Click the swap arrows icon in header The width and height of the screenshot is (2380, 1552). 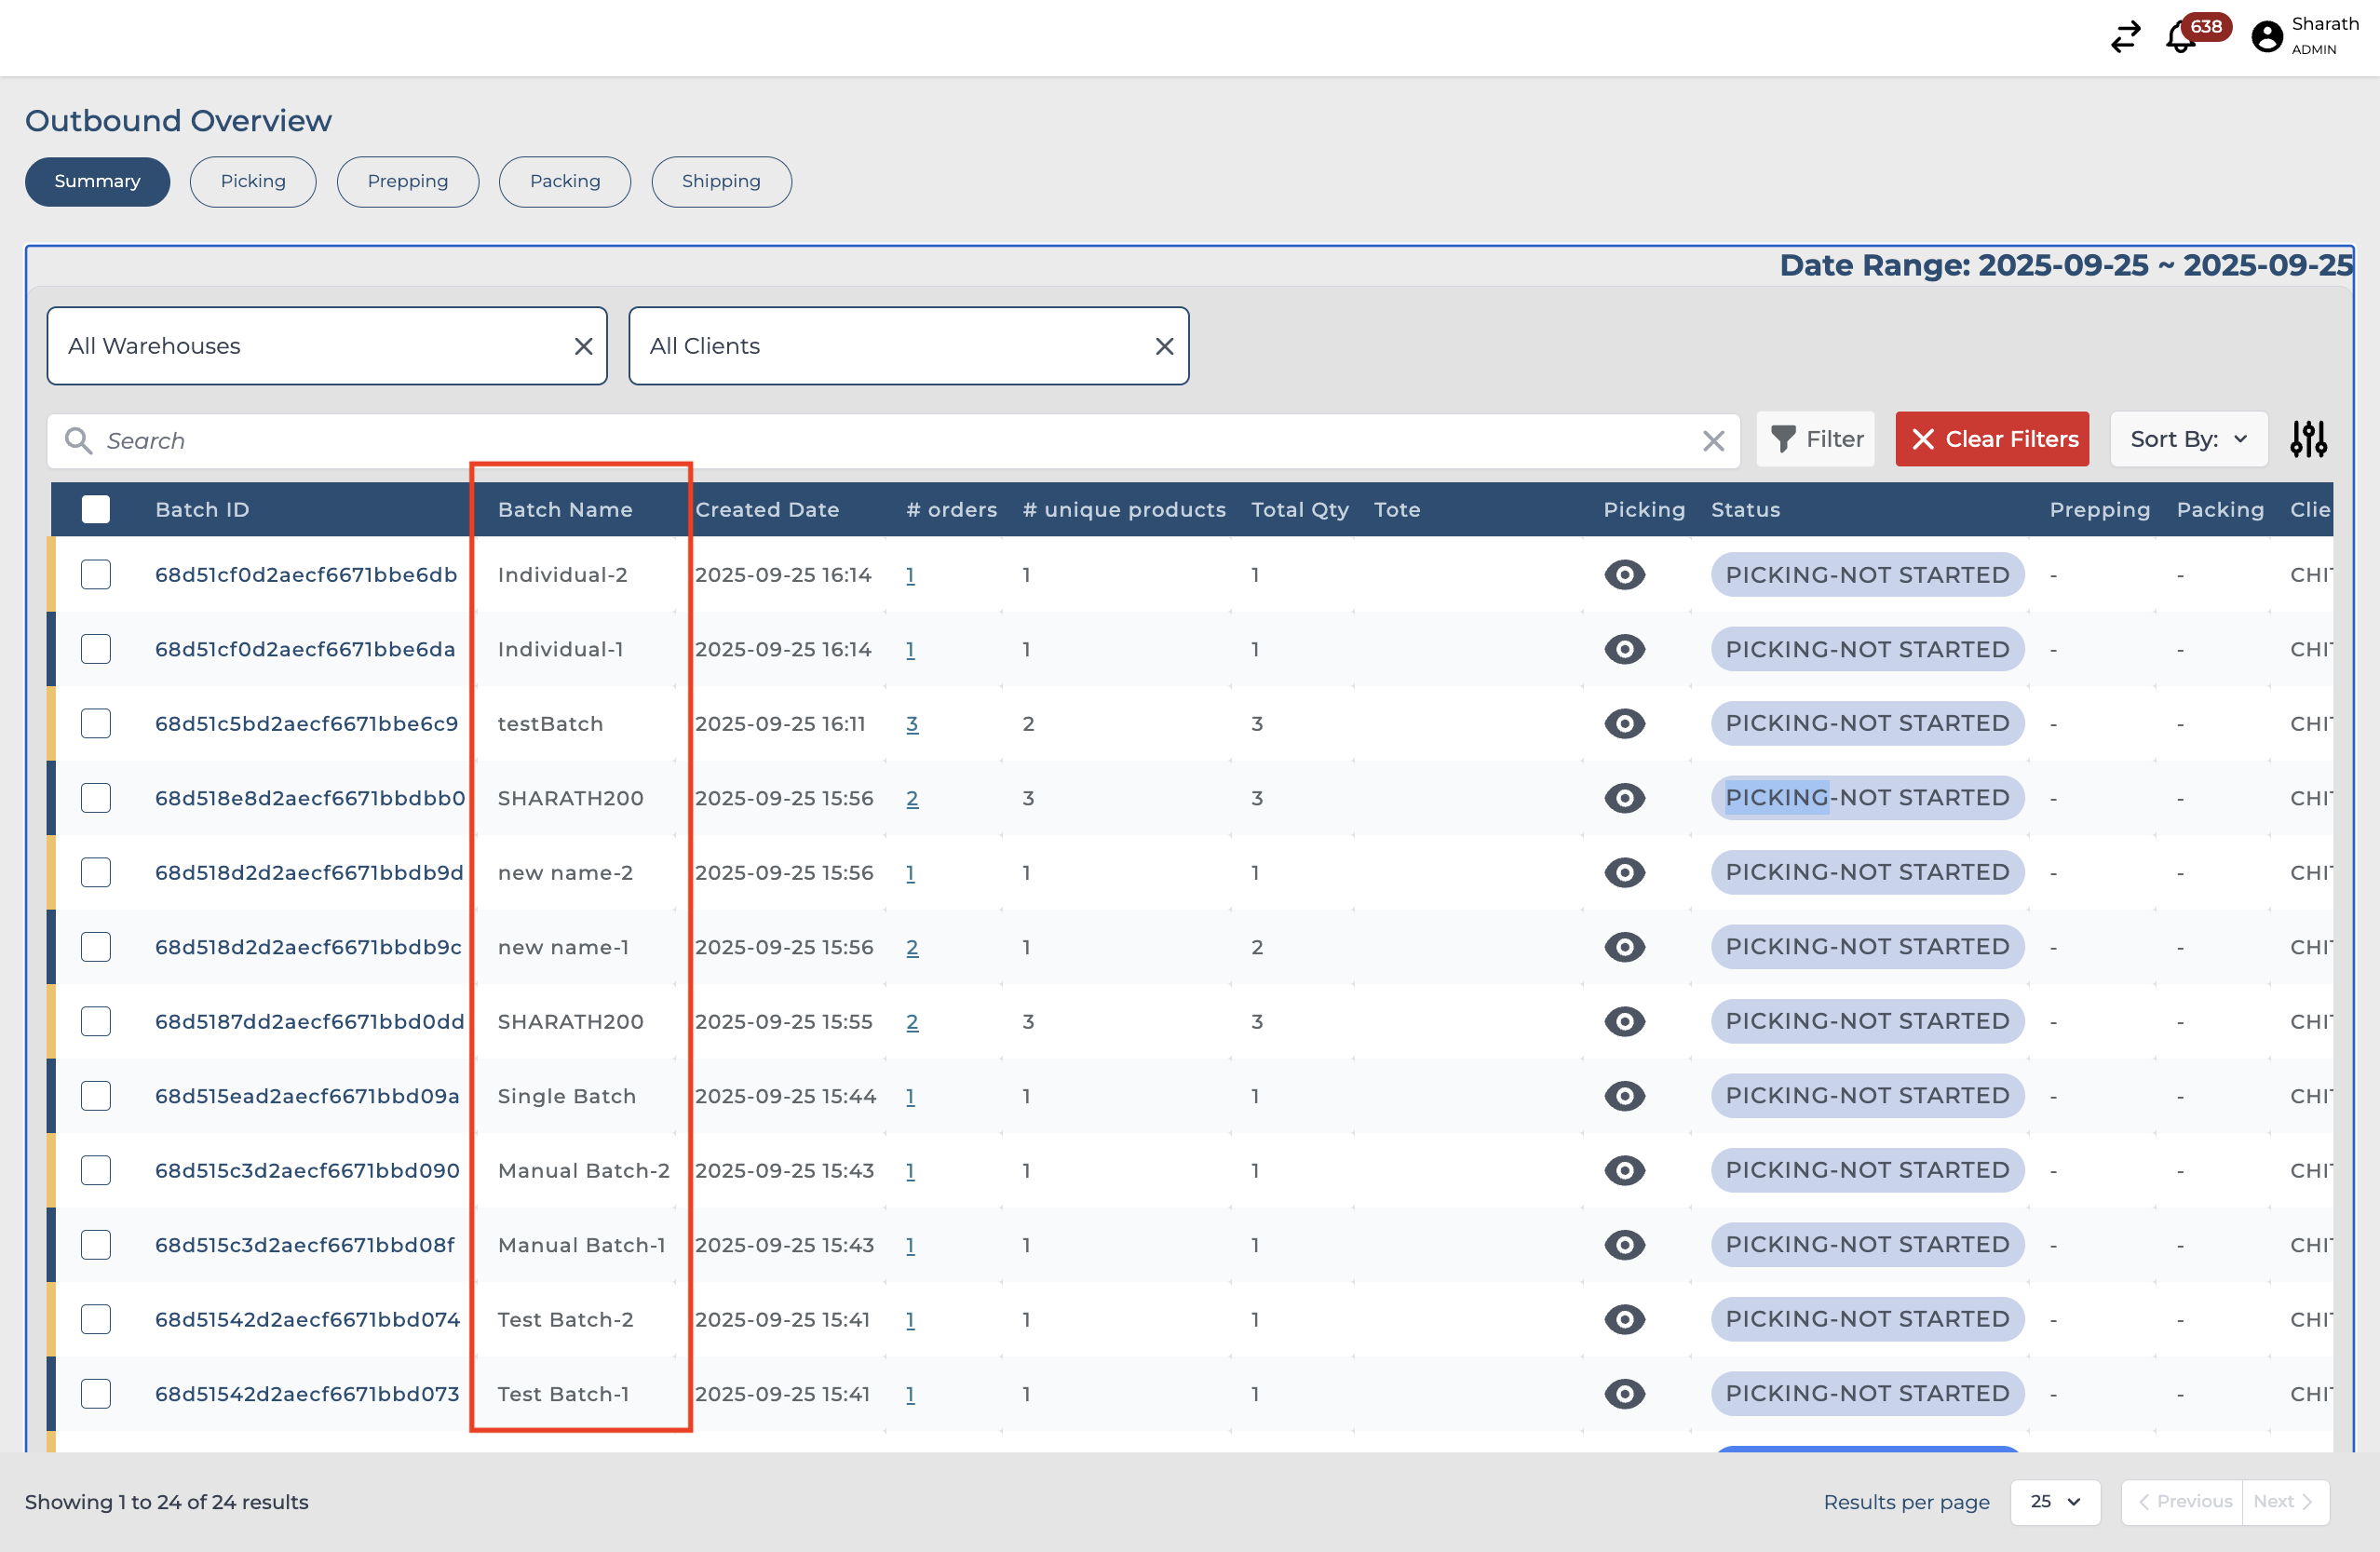2124,37
